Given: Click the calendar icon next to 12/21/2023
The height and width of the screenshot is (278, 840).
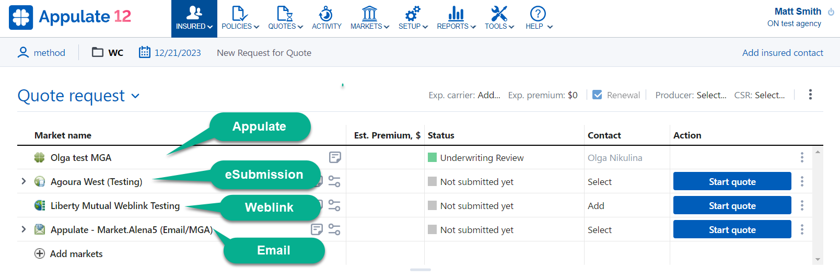Looking at the screenshot, I should (x=144, y=52).
